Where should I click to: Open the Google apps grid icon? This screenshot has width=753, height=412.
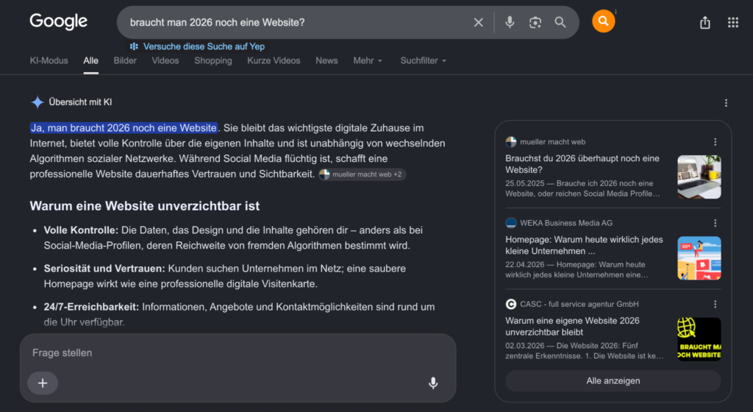tap(733, 22)
